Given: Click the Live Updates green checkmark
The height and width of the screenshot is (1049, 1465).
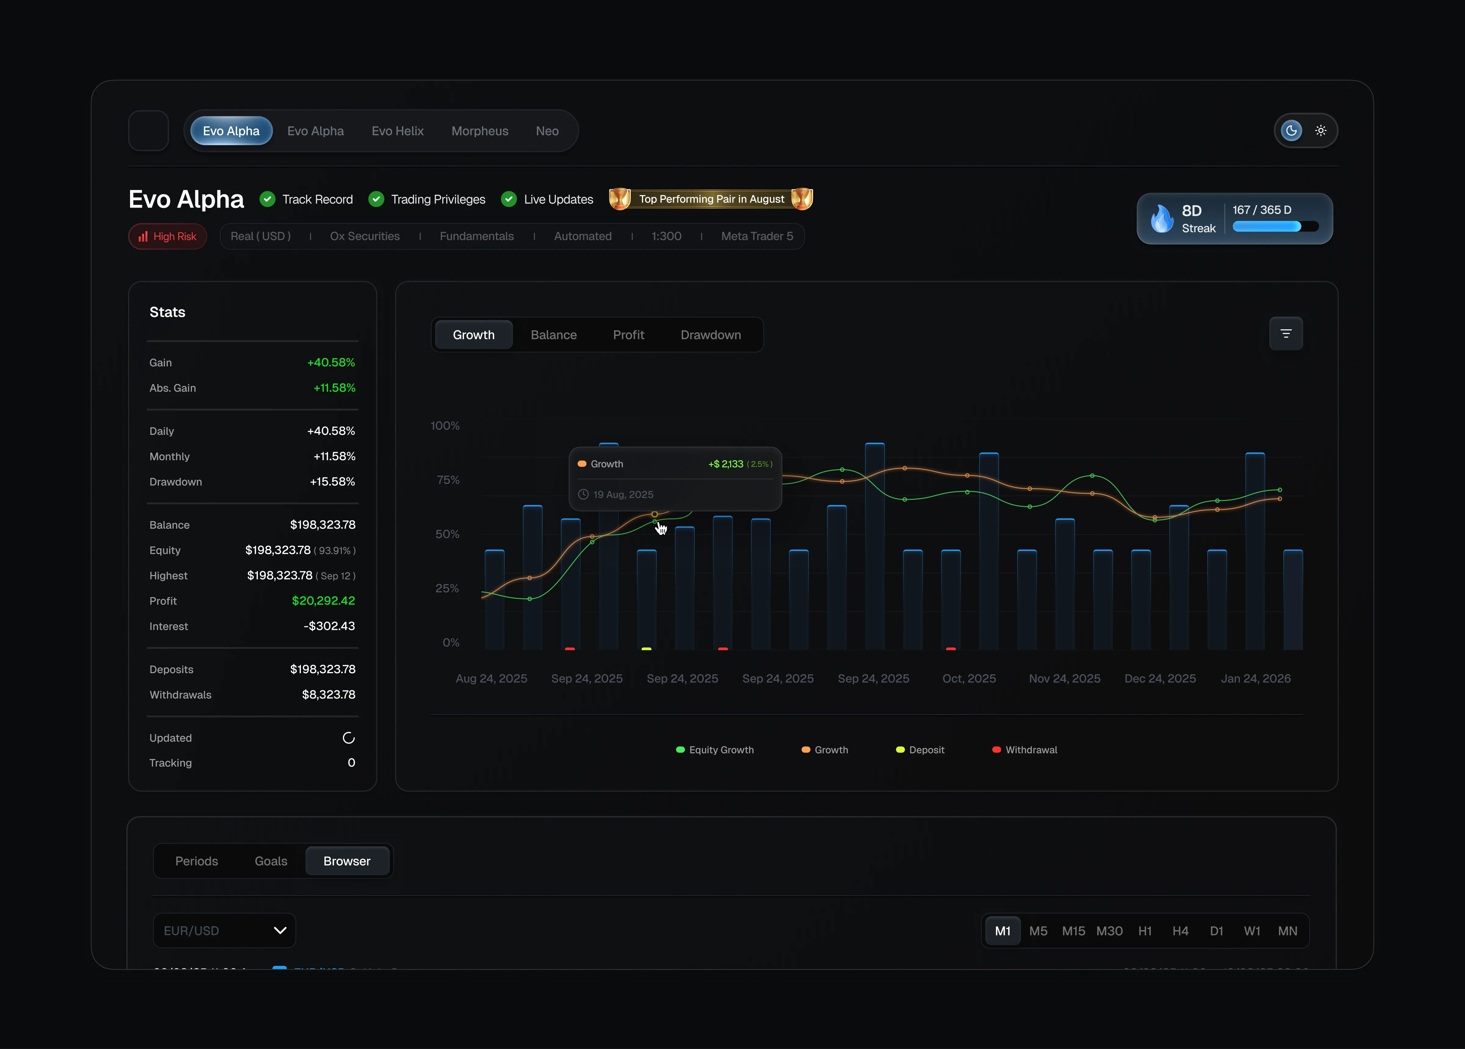Looking at the screenshot, I should tap(509, 199).
